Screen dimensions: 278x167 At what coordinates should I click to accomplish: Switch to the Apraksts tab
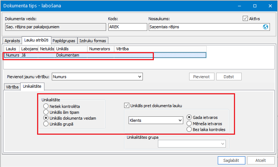click(12, 41)
